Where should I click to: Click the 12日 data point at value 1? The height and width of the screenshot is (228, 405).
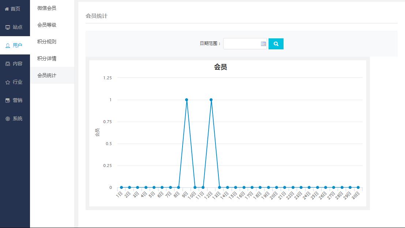tap(211, 100)
